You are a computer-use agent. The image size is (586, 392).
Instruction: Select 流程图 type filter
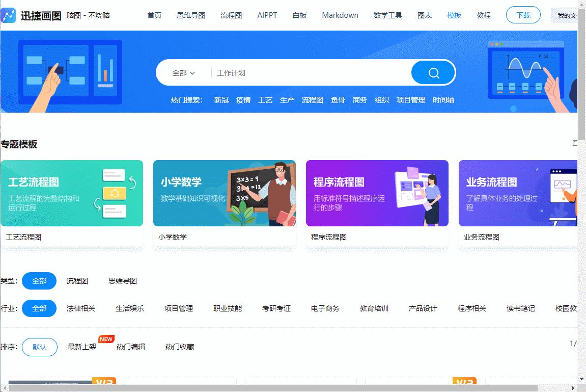pyautogui.click(x=77, y=281)
